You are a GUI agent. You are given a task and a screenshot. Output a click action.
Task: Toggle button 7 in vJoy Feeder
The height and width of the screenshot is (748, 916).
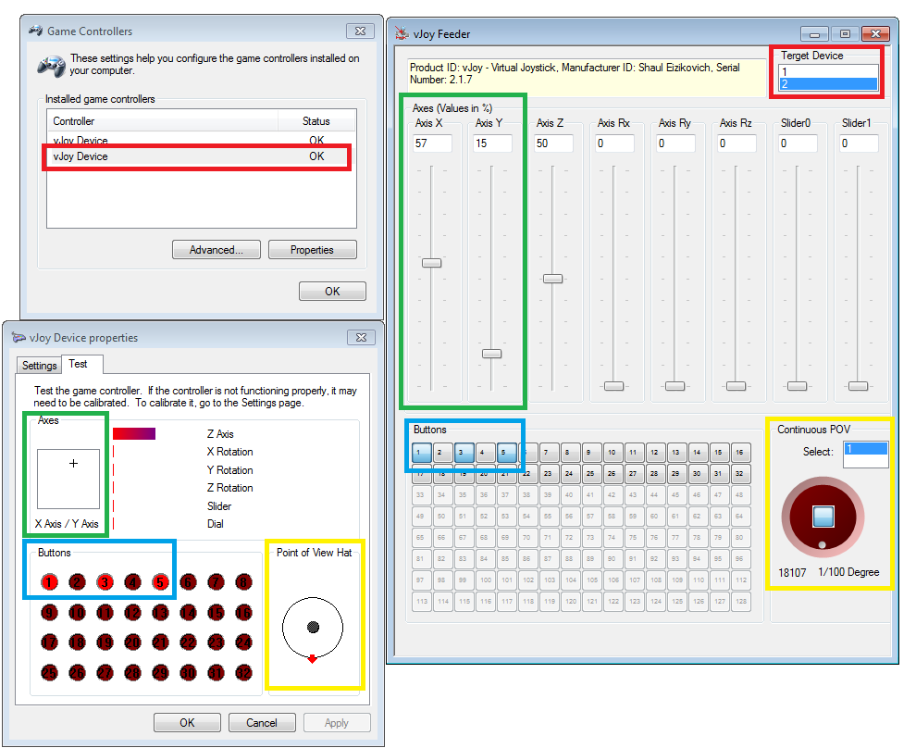(x=549, y=453)
